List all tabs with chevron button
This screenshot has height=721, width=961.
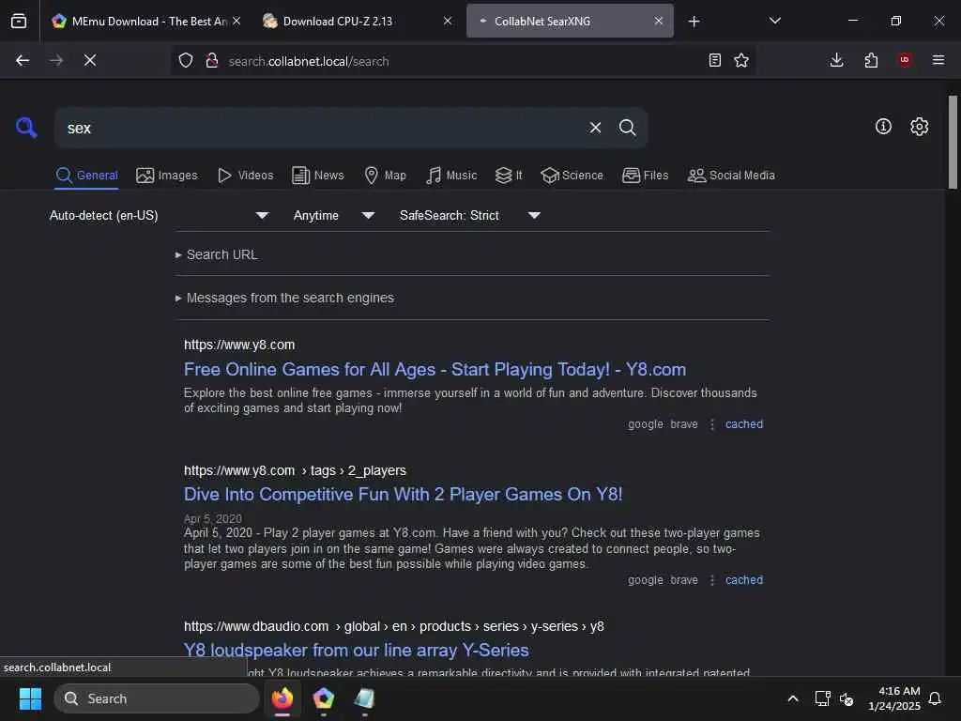[x=774, y=21]
